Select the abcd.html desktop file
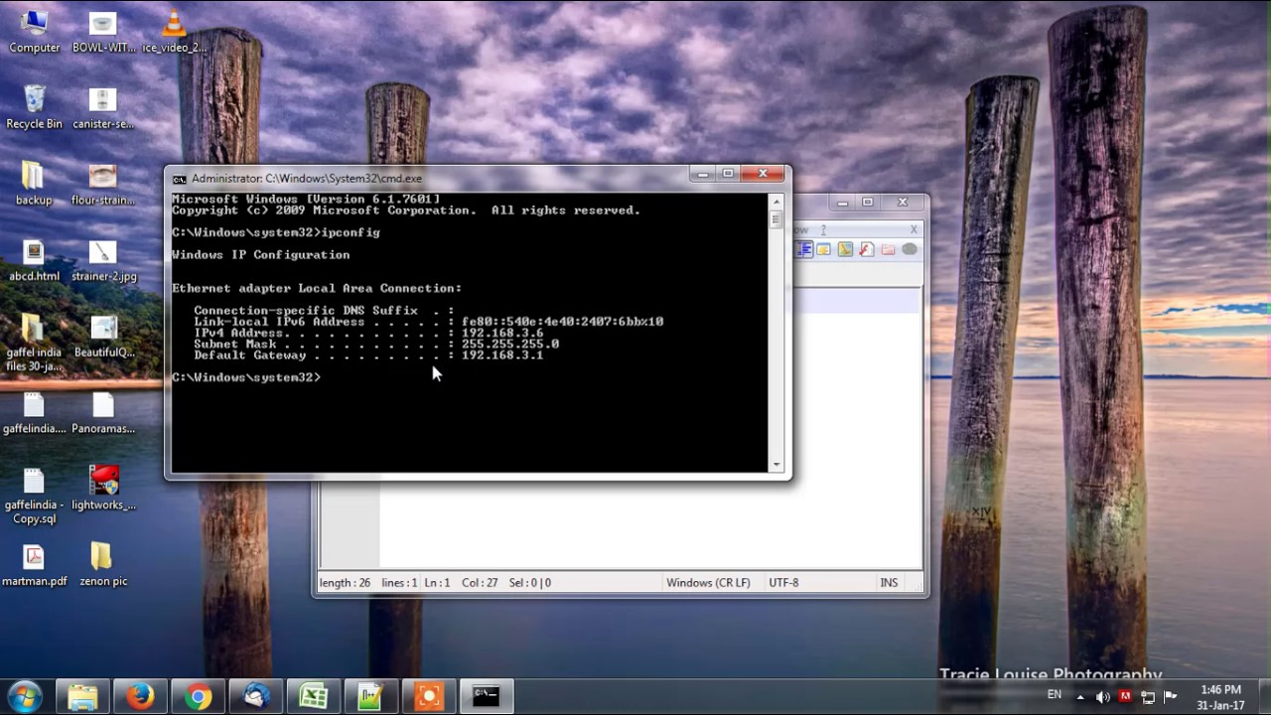1271x715 pixels. click(x=34, y=260)
